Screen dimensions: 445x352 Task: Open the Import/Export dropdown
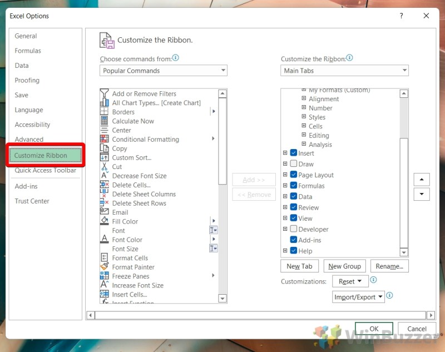[x=358, y=297]
